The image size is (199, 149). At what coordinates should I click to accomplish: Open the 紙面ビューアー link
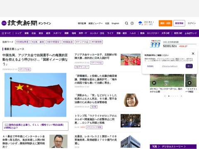click(95, 23)
